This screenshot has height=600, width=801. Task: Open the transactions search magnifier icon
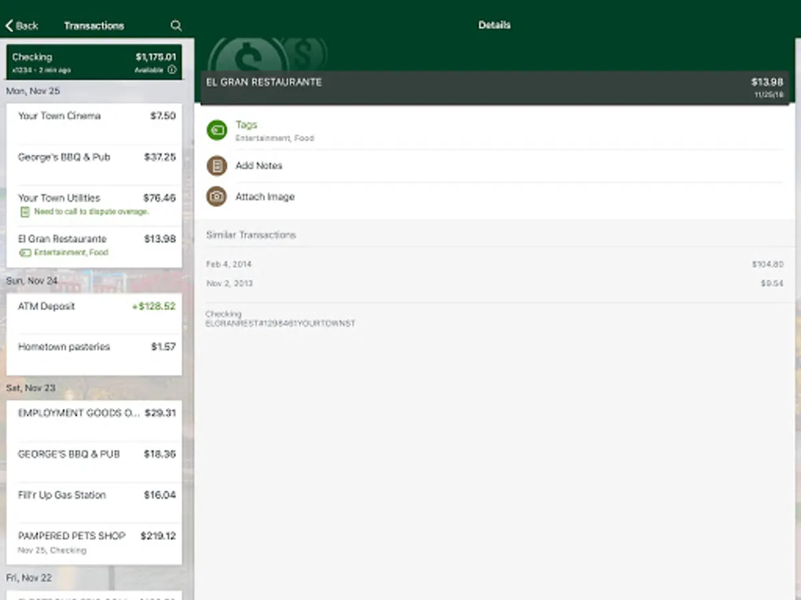tap(176, 25)
